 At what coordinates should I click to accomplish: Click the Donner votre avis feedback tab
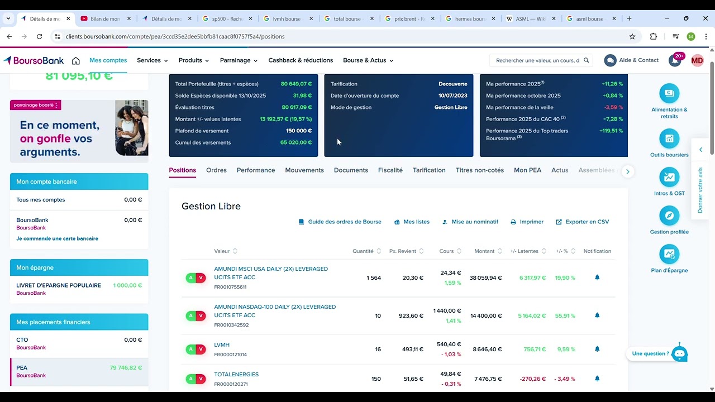coord(700,190)
